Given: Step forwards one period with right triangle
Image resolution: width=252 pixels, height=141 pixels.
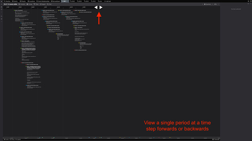Looking at the screenshot, I should [101, 7].
